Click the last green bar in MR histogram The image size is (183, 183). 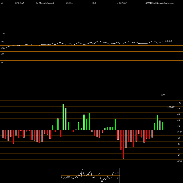[x=163, y=126]
